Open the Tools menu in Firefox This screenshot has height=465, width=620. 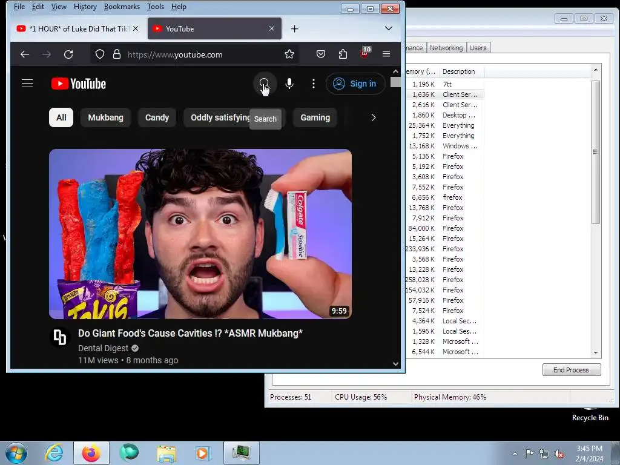pos(156,7)
